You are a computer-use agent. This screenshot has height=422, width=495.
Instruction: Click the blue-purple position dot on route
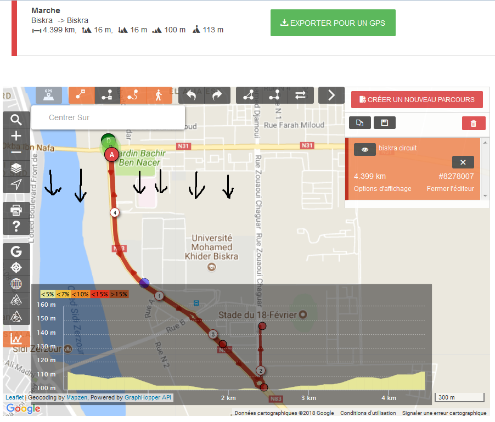pyautogui.click(x=144, y=283)
